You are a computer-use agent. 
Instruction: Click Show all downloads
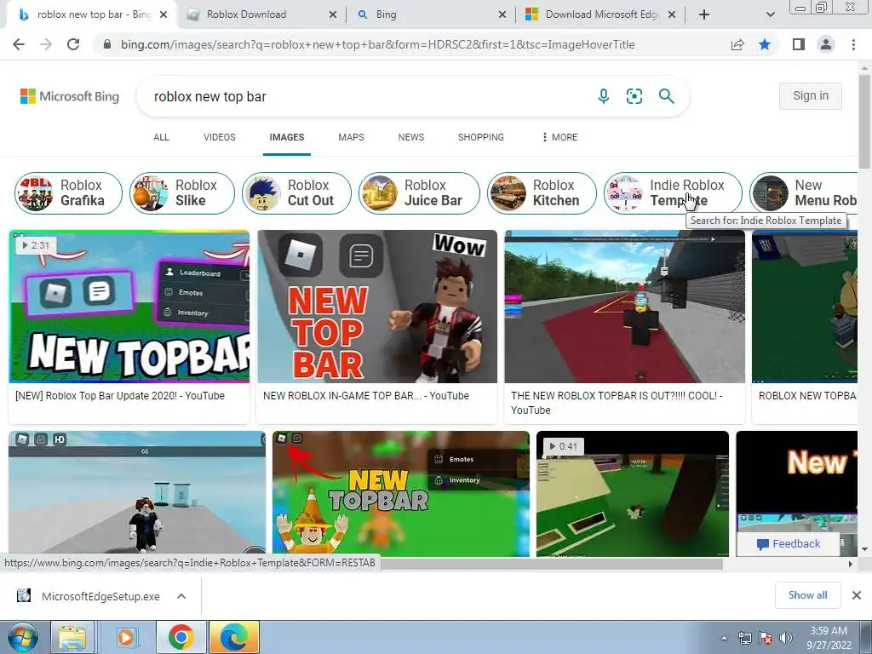[x=807, y=595]
